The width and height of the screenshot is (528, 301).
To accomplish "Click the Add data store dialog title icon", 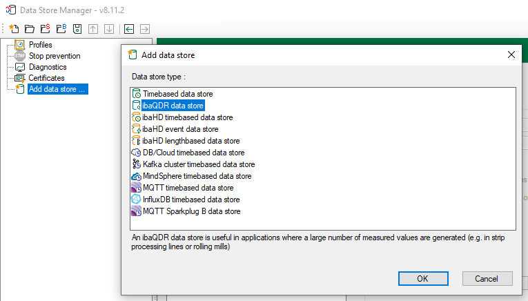I will click(x=133, y=55).
